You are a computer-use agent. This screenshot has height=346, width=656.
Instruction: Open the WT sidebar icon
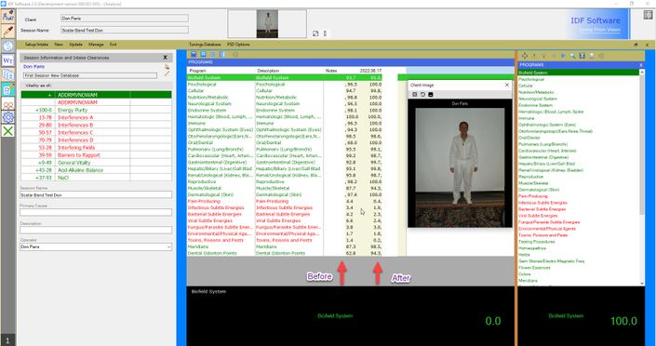[8, 60]
